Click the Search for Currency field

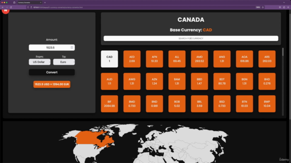pyautogui.click(x=191, y=38)
